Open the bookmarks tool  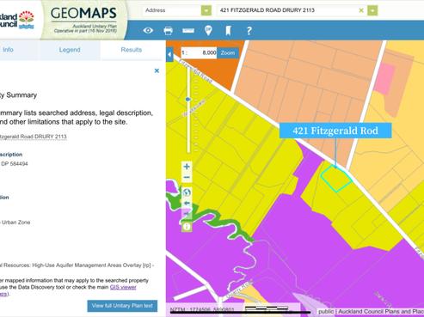(x=228, y=30)
